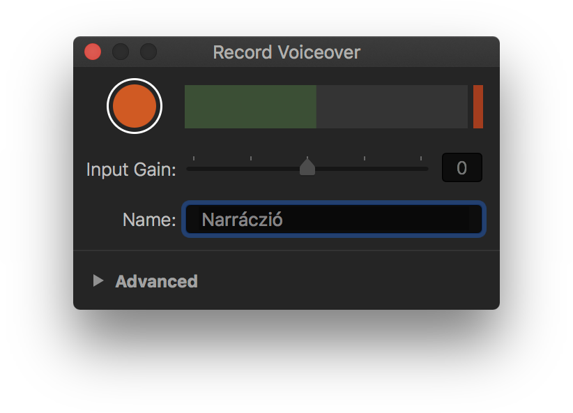Click the Input Gain label
Image resolution: width=573 pixels, height=413 pixels.
pyautogui.click(x=131, y=169)
